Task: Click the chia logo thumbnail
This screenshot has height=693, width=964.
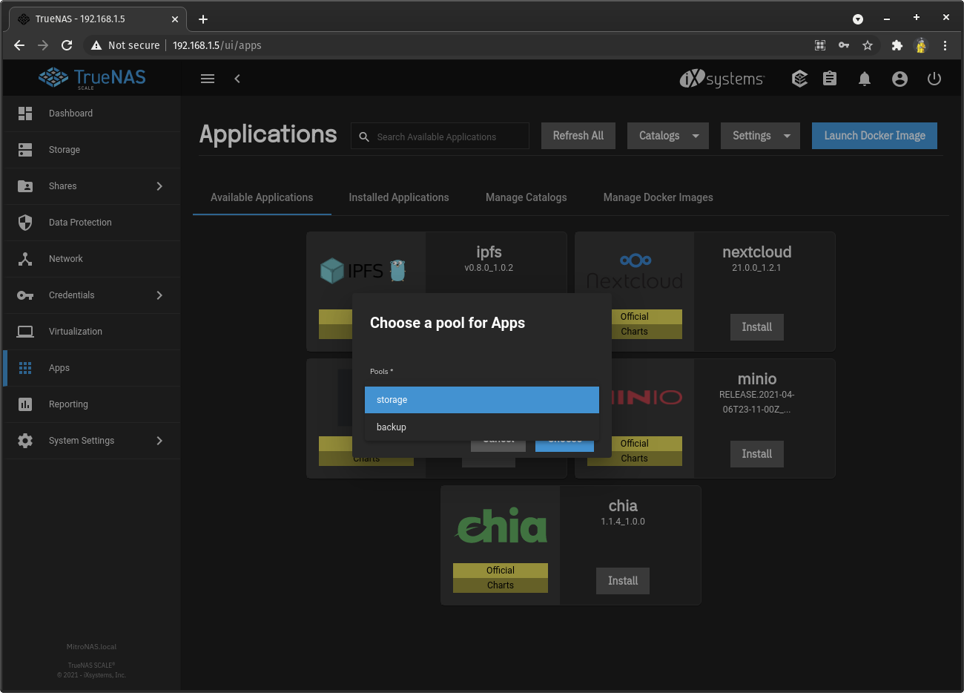Action: [x=501, y=525]
